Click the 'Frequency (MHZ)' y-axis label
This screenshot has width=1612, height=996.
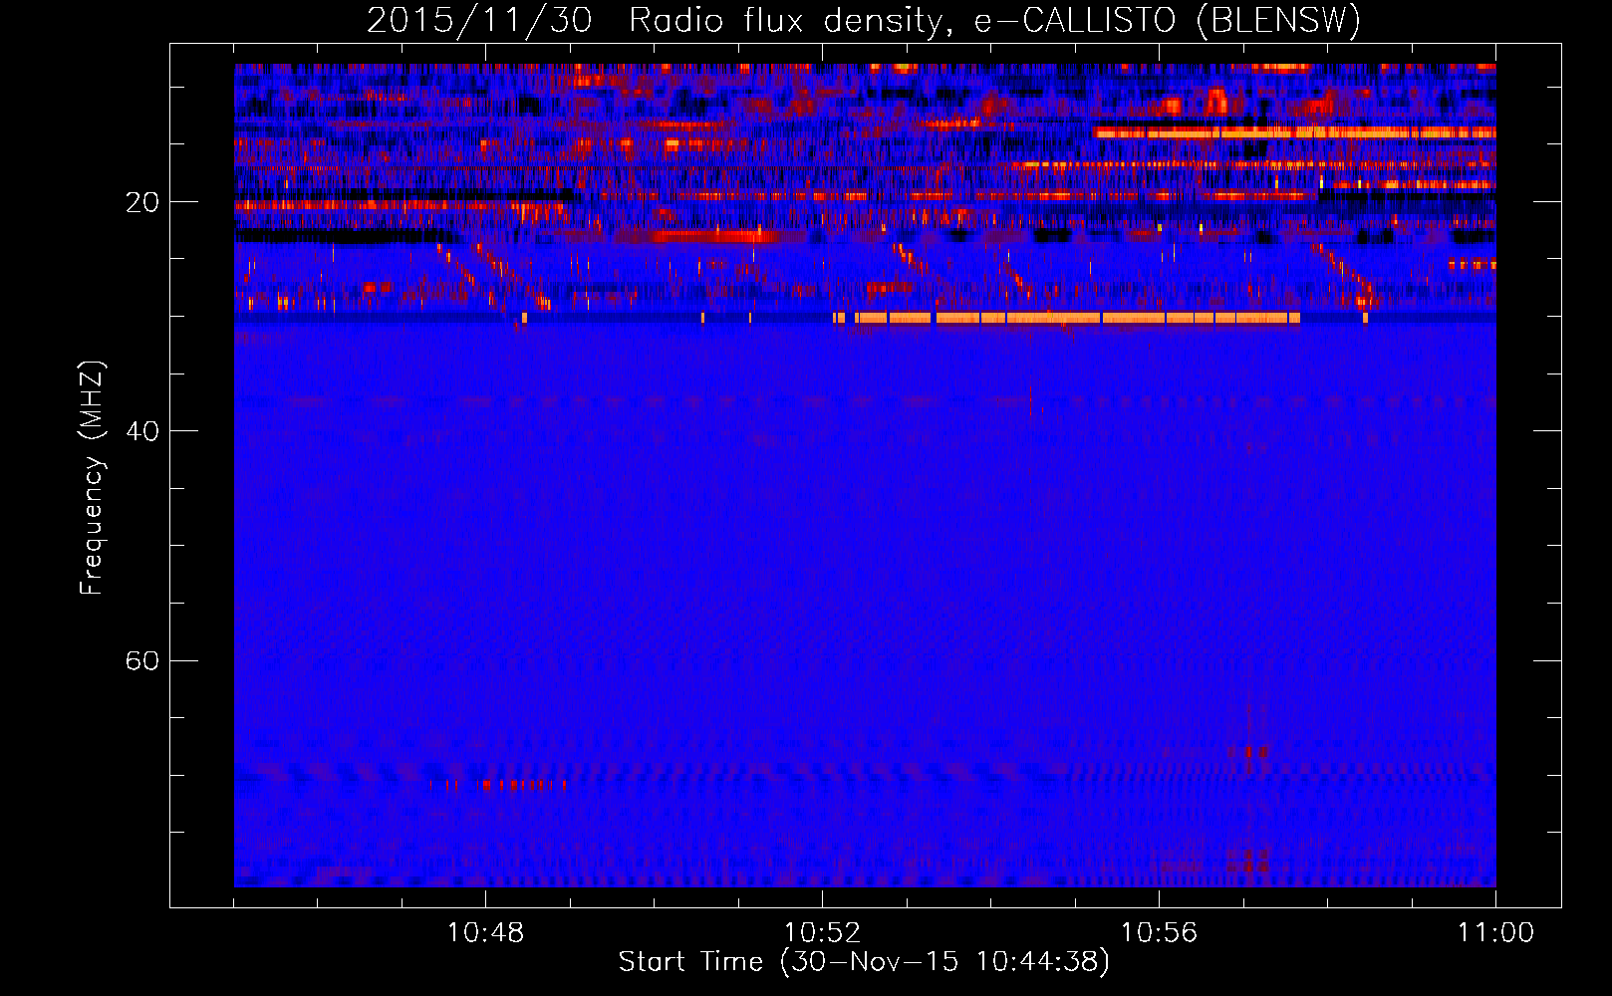coord(91,478)
